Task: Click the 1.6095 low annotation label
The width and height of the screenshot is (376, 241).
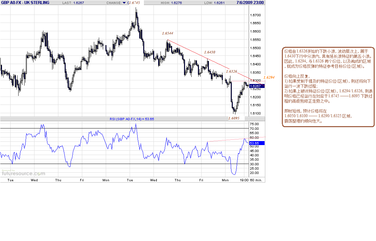Action: (234, 118)
